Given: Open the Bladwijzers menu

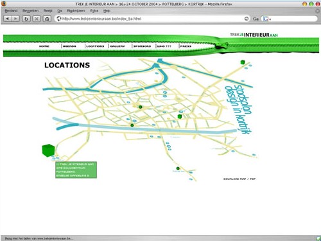Looking at the screenshot, I should click(76, 11).
